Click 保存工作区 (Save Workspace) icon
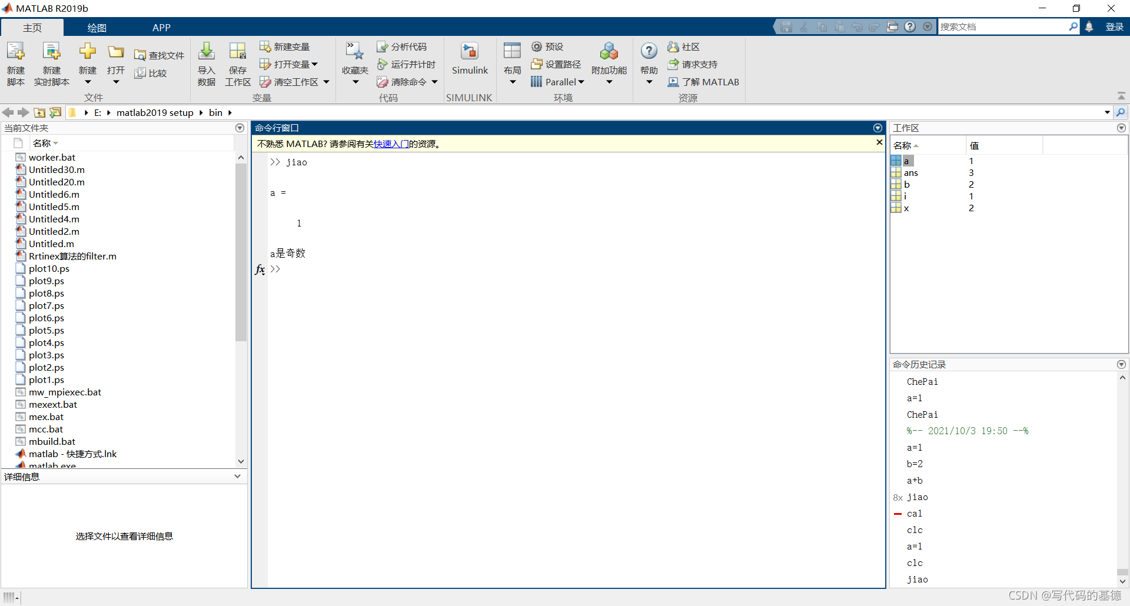Image resolution: width=1130 pixels, height=606 pixels. pyautogui.click(x=238, y=52)
